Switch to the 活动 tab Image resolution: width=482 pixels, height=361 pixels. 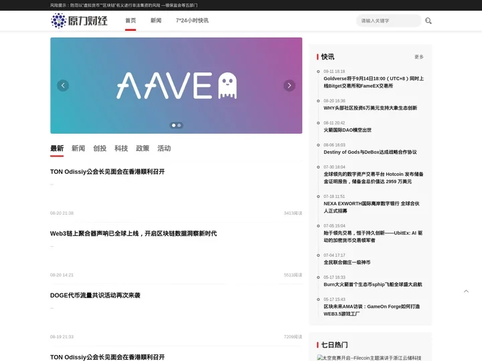164,148
